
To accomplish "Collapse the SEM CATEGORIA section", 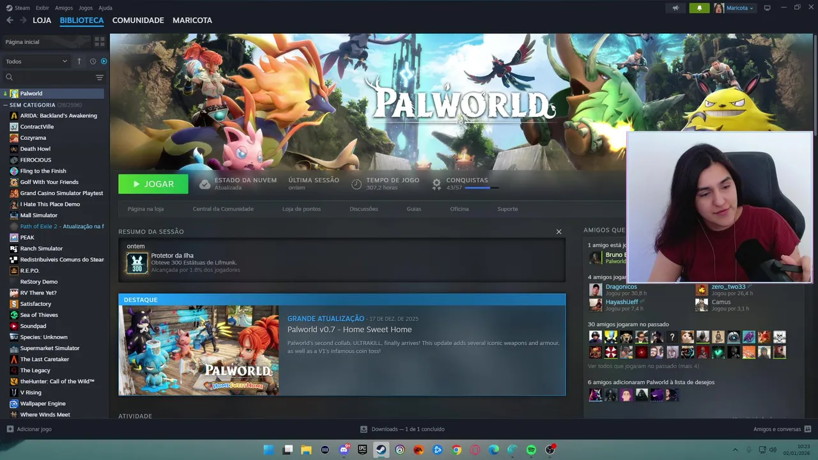I will tap(6, 105).
